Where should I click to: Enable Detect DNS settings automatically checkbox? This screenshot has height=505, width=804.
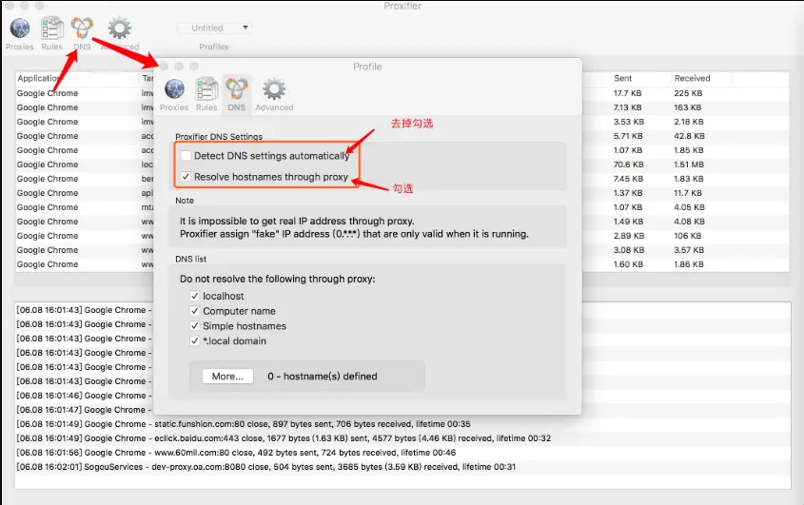pos(186,155)
